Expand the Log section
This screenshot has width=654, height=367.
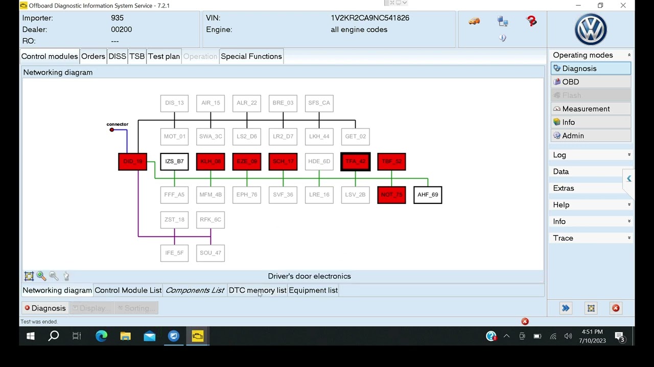pos(591,155)
